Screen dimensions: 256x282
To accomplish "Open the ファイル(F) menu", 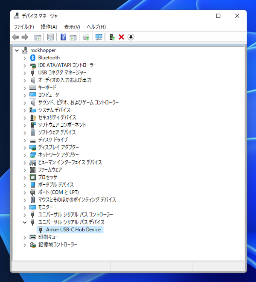I will (x=24, y=27).
